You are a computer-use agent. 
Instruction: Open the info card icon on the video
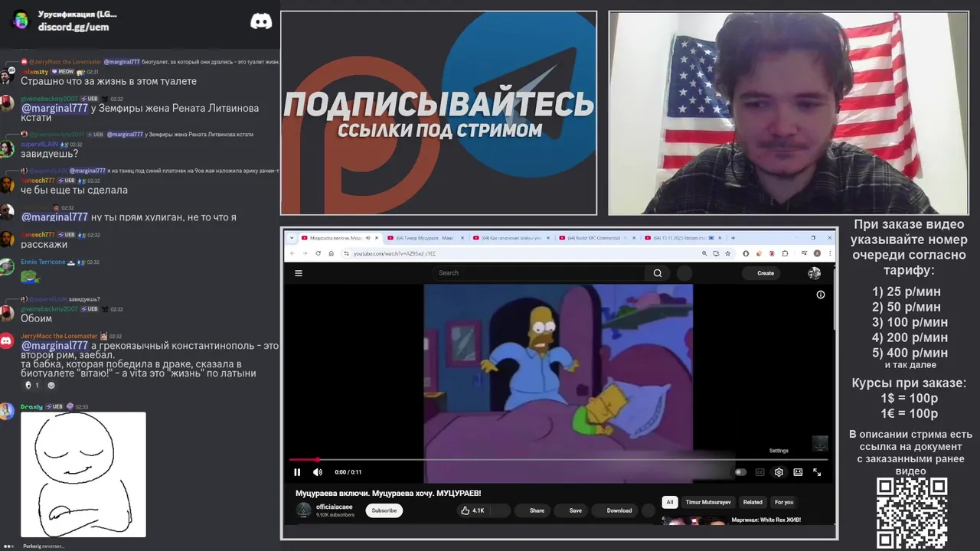(x=820, y=295)
